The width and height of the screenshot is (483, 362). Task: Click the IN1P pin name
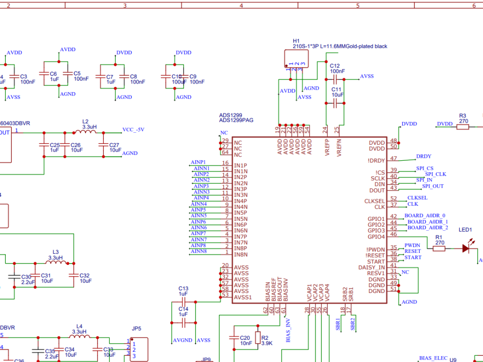click(x=240, y=165)
